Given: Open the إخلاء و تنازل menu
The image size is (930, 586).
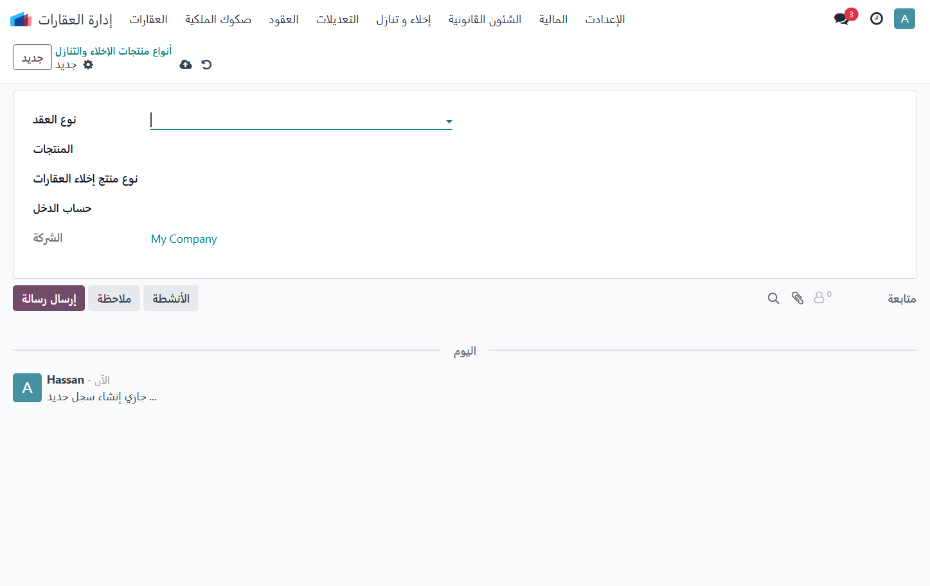Looking at the screenshot, I should coord(404,19).
